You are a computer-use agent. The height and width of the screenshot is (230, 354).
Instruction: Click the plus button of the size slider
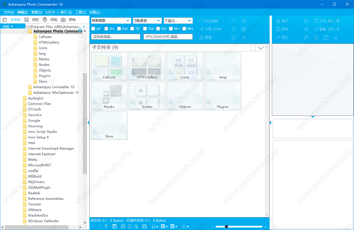click(265, 227)
